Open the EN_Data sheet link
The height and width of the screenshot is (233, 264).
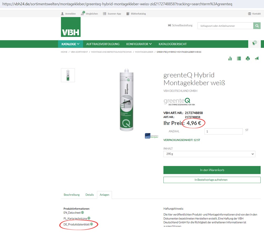72,213
